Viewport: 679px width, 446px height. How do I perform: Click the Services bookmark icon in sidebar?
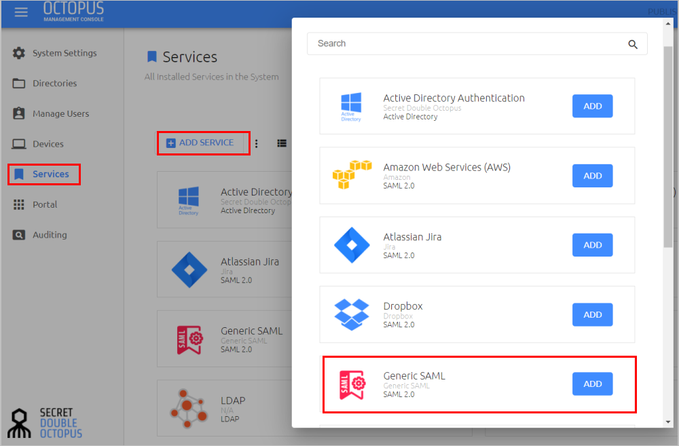[19, 174]
